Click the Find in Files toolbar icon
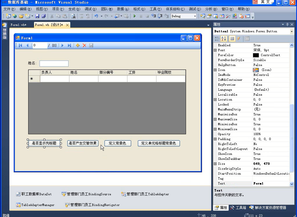This screenshot has height=217, width=297. click(73, 16)
